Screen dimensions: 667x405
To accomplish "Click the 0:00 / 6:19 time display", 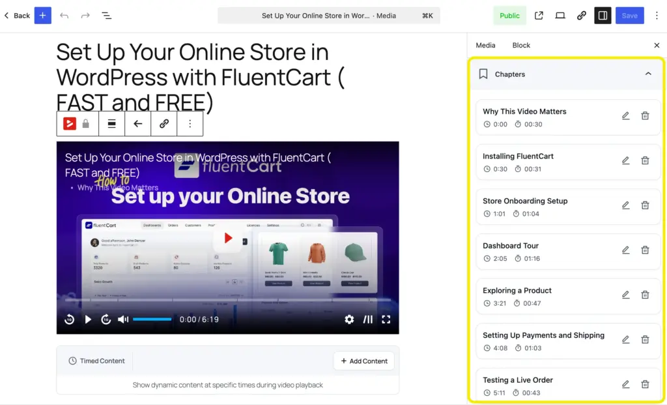I will point(199,319).
